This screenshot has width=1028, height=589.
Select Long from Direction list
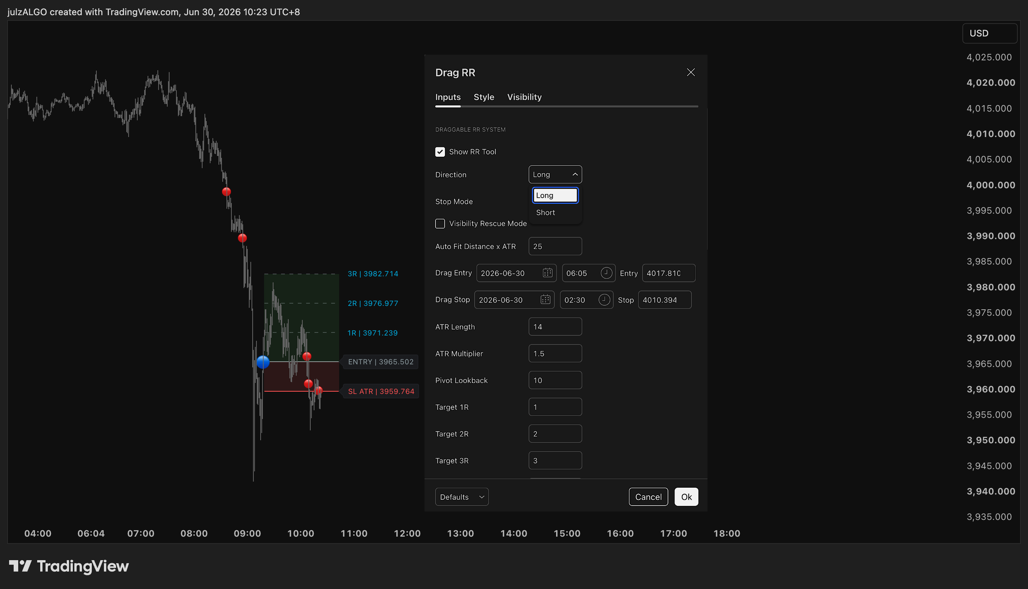click(555, 195)
